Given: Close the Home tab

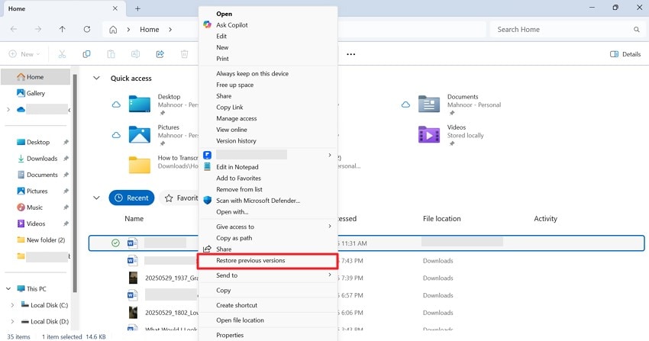Looking at the screenshot, I should coord(115,8).
